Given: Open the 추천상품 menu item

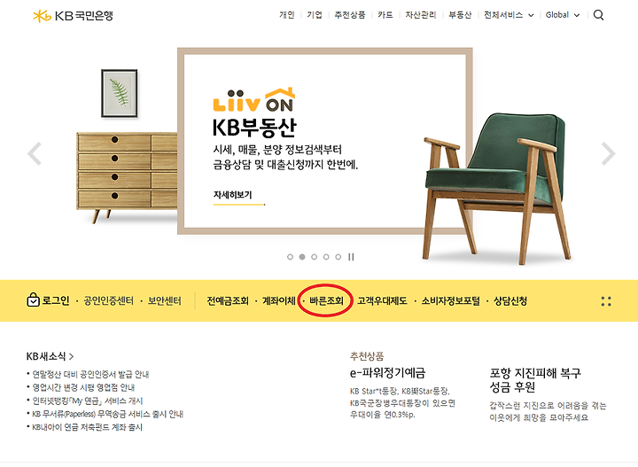Looking at the screenshot, I should pyautogui.click(x=350, y=15).
